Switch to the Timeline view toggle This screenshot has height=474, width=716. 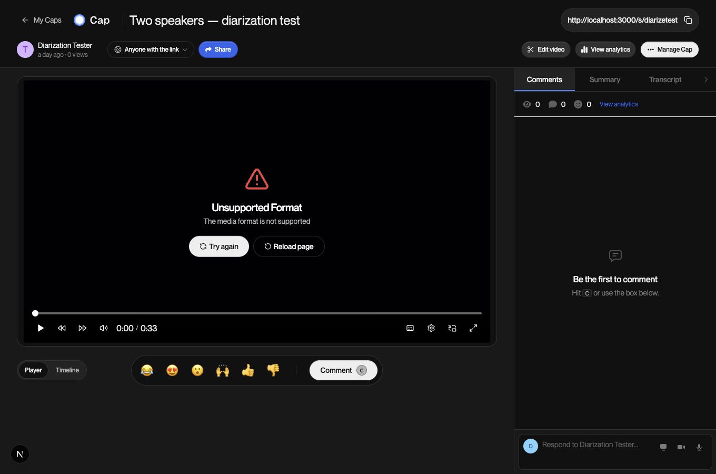[x=67, y=370]
